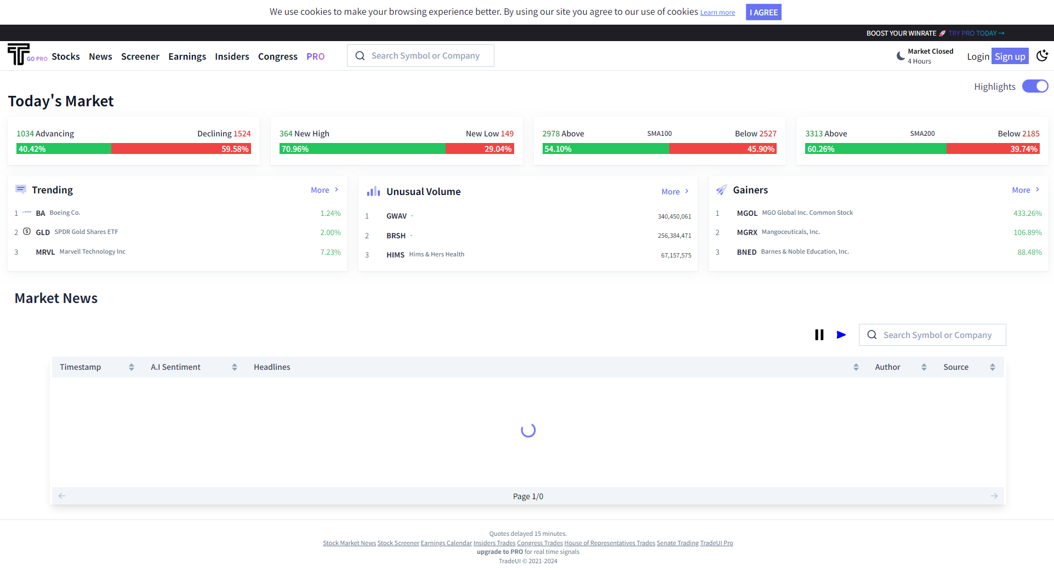Click the circular icon next to GLD ticker
This screenshot has width=1054, height=572.
[x=27, y=231]
